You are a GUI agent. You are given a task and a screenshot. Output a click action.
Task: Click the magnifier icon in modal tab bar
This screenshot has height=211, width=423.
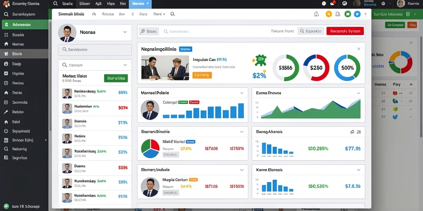(x=173, y=14)
